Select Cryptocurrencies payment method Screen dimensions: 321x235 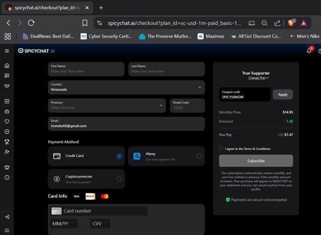point(86,179)
